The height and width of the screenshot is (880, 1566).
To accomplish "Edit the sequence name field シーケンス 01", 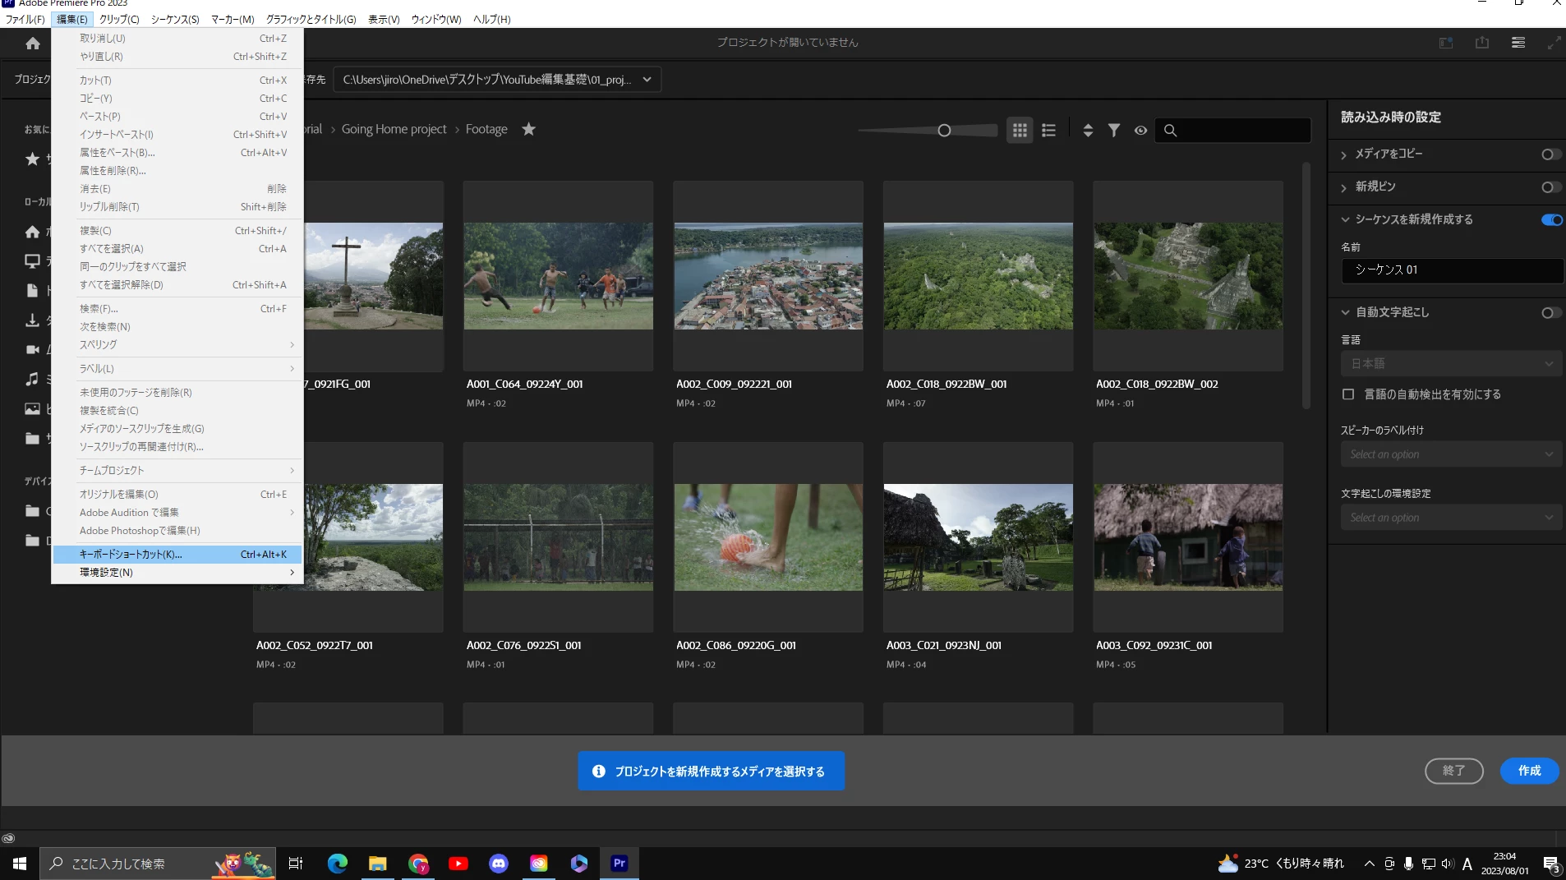I will tap(1452, 270).
